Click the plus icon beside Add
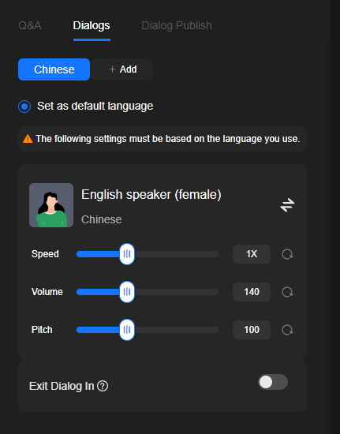The width and height of the screenshot is (340, 434). pyautogui.click(x=112, y=69)
